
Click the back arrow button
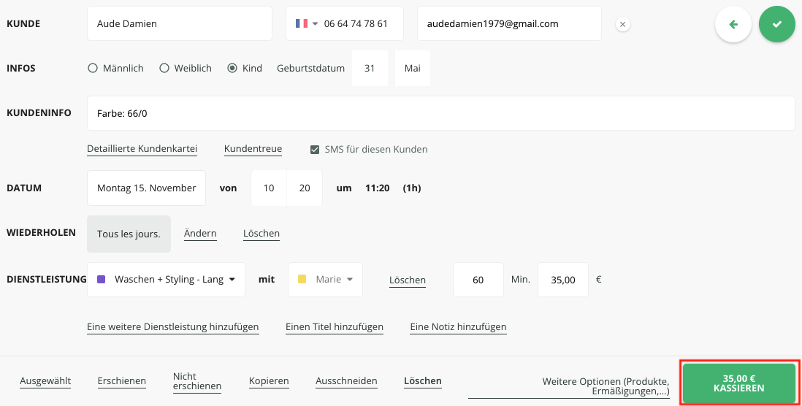coord(733,24)
